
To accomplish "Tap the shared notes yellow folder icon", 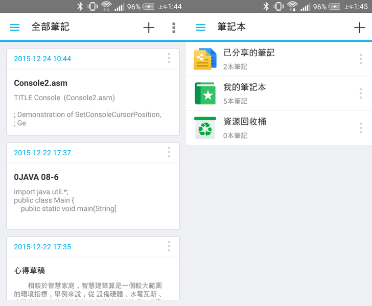I will [x=205, y=59].
